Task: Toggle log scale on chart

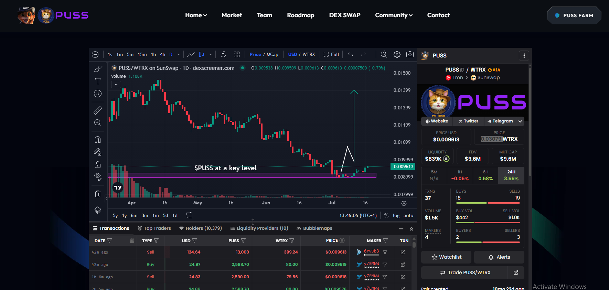Action: click(x=396, y=215)
